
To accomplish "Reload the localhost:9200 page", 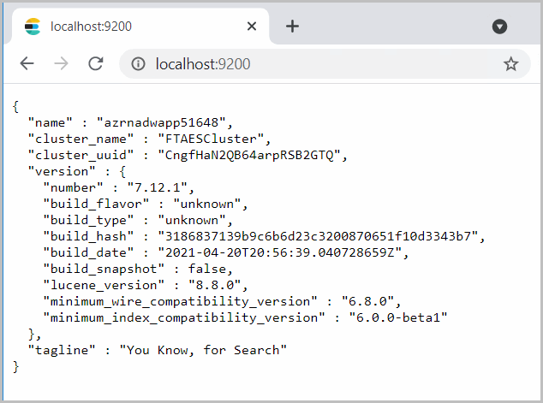I will coord(95,64).
